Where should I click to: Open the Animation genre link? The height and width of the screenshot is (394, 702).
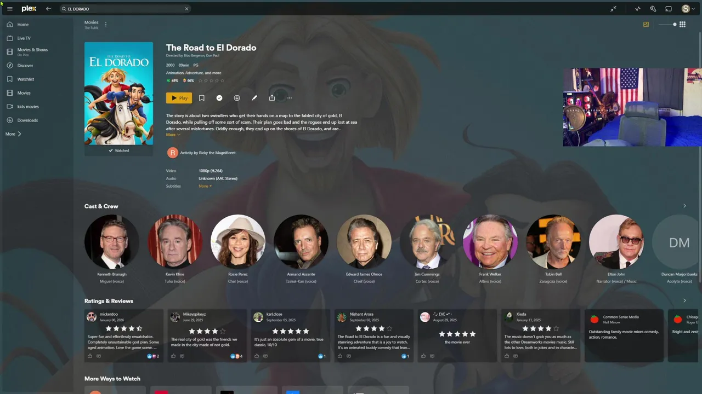[176, 73]
